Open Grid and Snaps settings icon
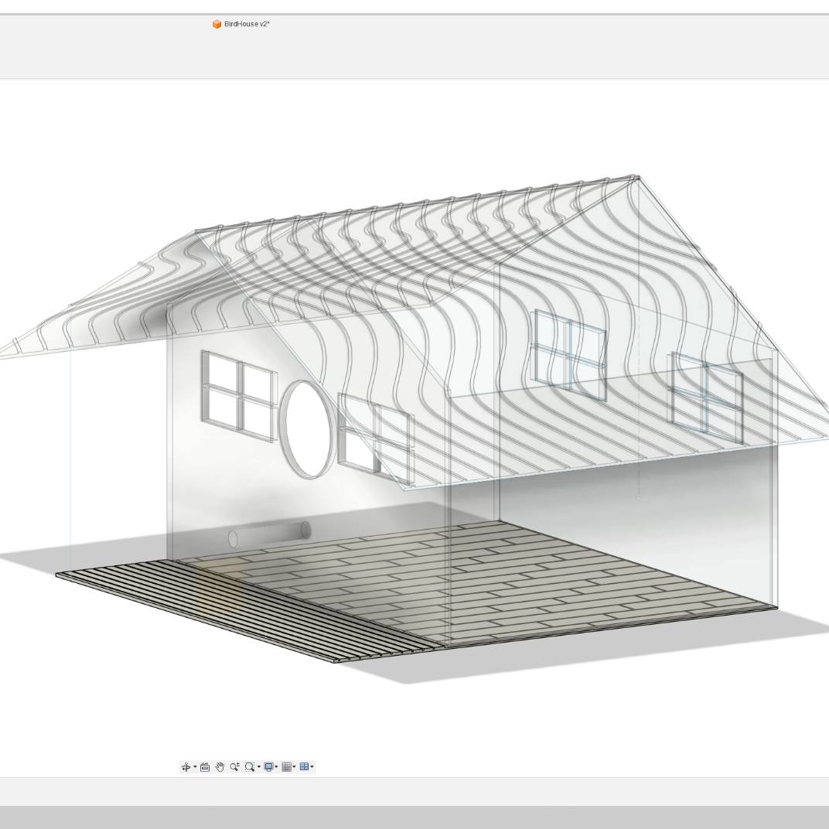The image size is (829, 829). click(x=287, y=766)
